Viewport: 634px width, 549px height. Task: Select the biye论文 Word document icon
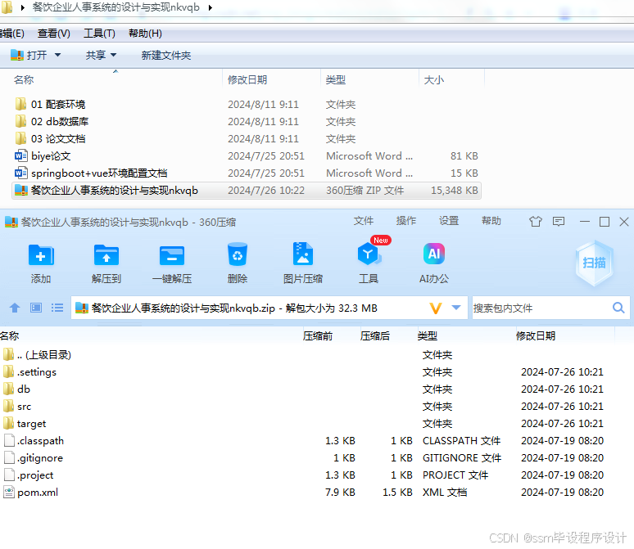tap(21, 156)
